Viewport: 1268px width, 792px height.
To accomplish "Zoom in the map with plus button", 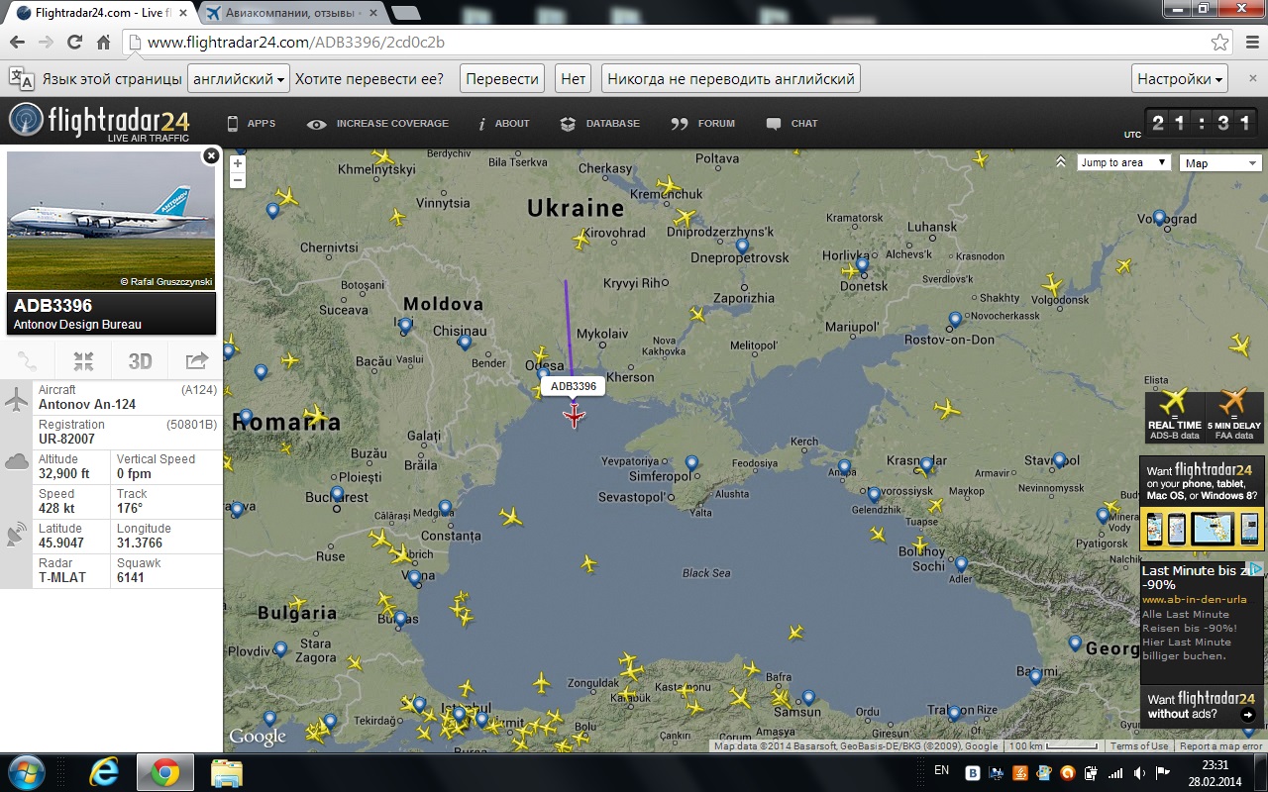I will [238, 163].
